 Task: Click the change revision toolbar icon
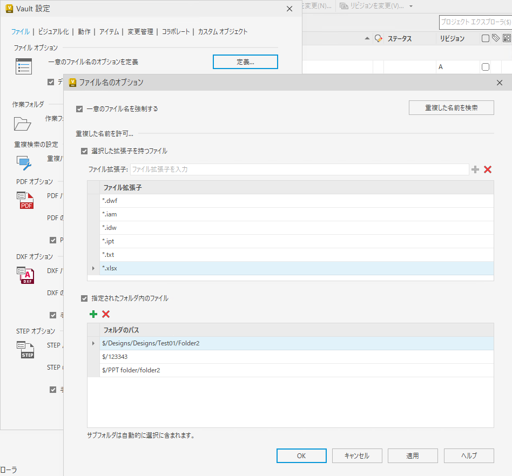(344, 6)
